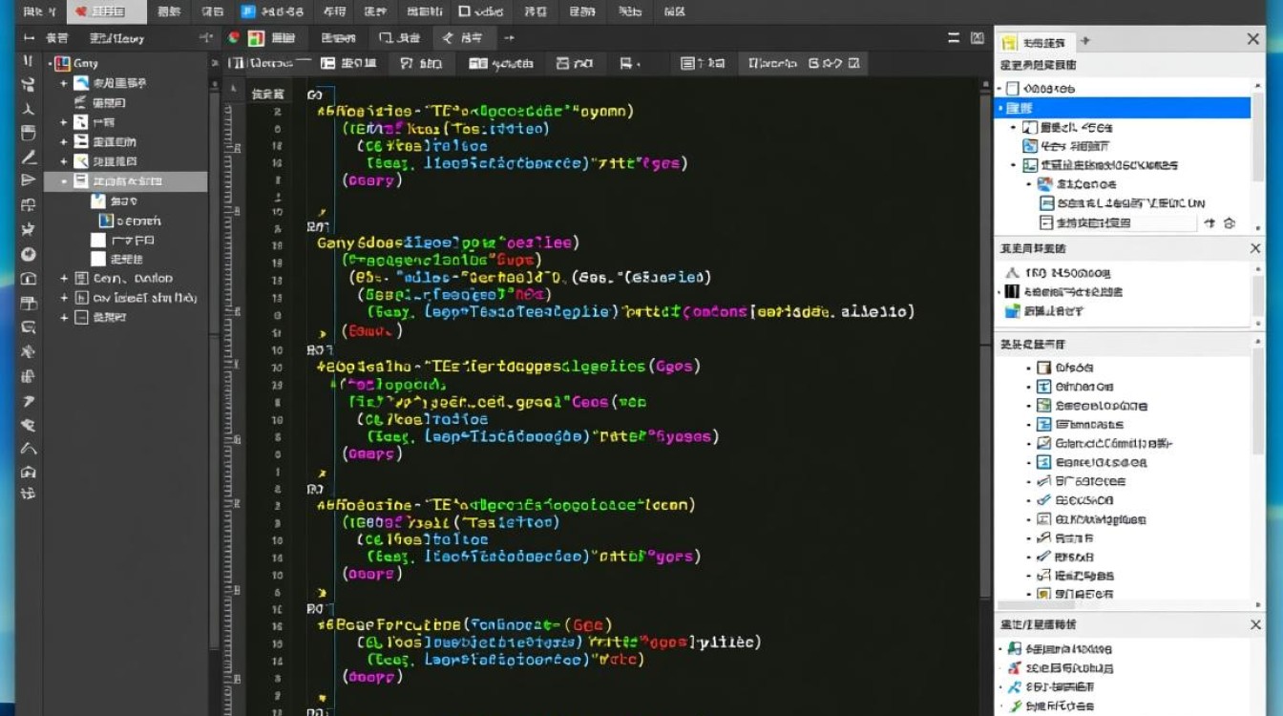
Task: Click the yellow note icon on right panel tab
Action: tap(1009, 43)
